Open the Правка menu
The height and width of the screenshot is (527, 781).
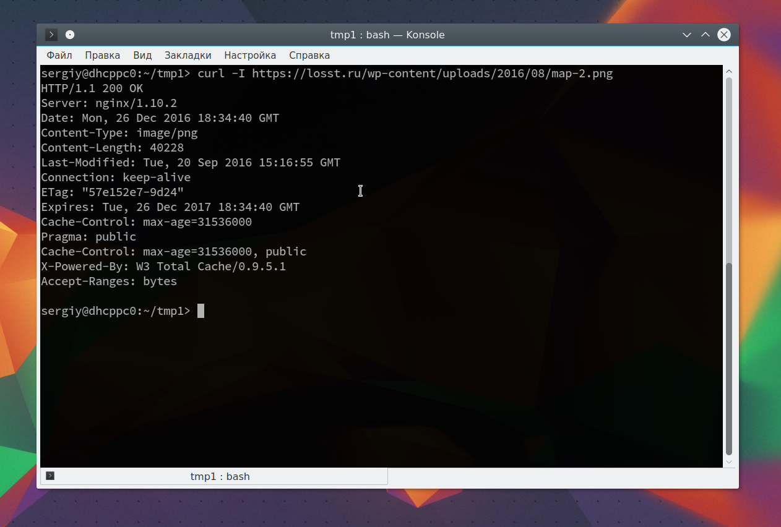[103, 55]
